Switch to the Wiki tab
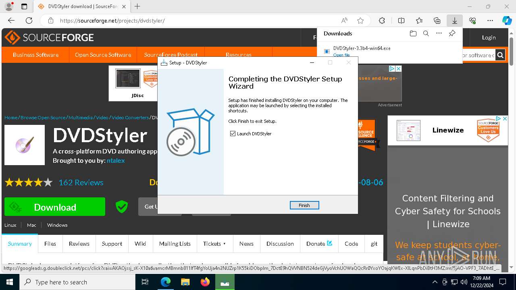Screen dimensions: 516x290 click(140, 243)
